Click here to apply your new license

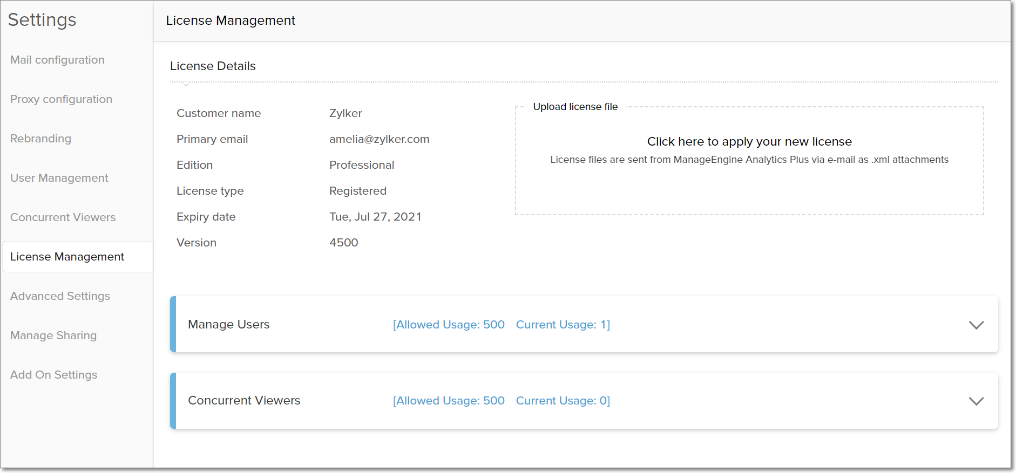[x=749, y=141]
